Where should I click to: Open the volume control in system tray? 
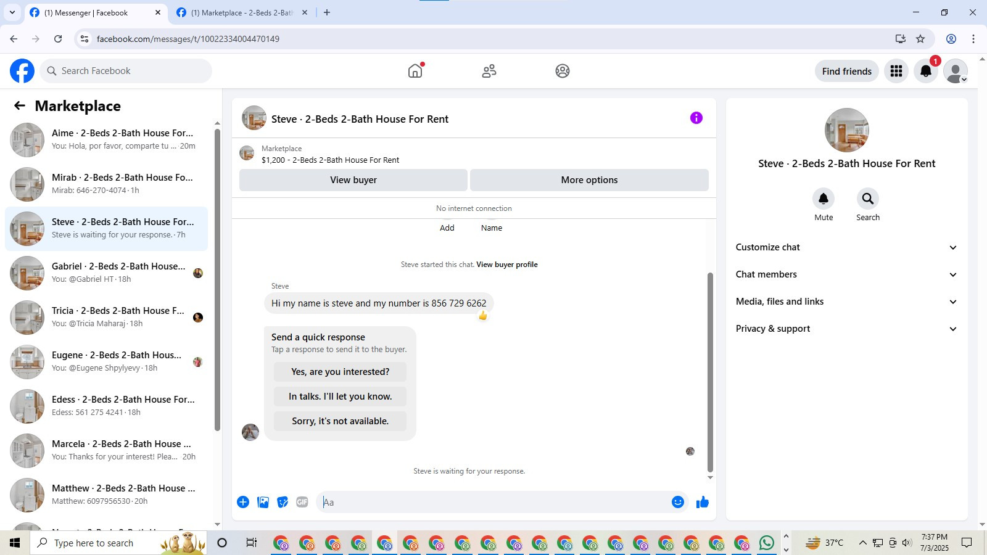[907, 543]
